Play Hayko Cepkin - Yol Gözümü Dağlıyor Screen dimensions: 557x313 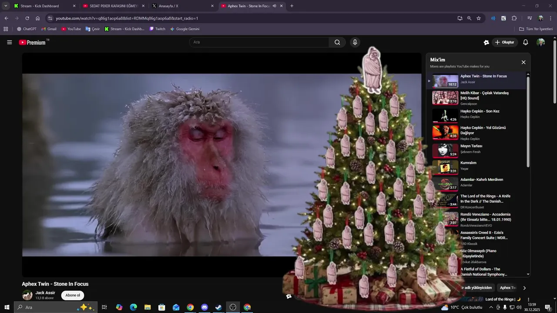click(x=479, y=133)
